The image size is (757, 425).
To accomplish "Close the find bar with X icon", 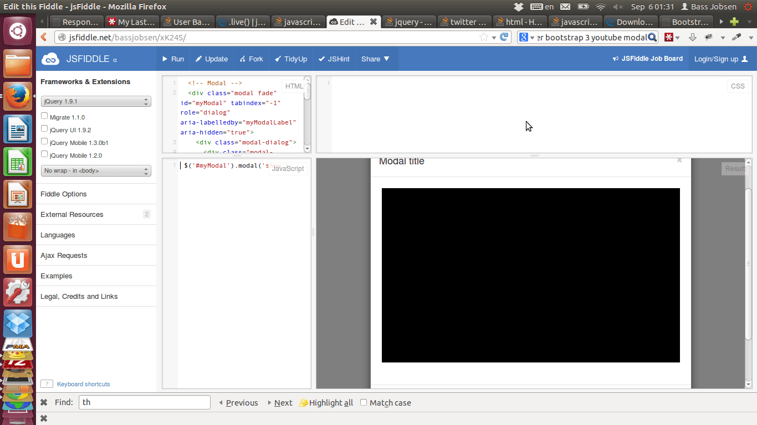I will 44,402.
